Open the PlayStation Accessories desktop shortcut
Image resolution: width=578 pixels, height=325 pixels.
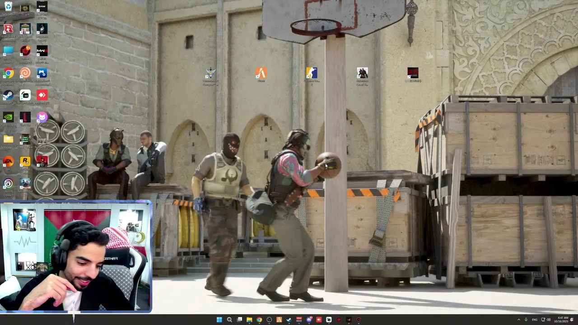(42, 75)
